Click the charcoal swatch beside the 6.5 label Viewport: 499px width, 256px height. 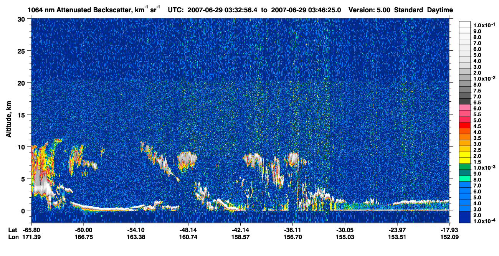coord(464,101)
